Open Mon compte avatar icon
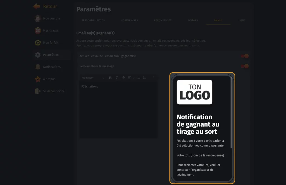The height and width of the screenshot is (185, 286). point(38,18)
